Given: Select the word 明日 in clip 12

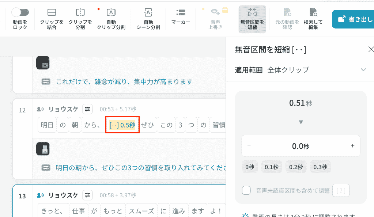Looking at the screenshot, I should pyautogui.click(x=47, y=125).
